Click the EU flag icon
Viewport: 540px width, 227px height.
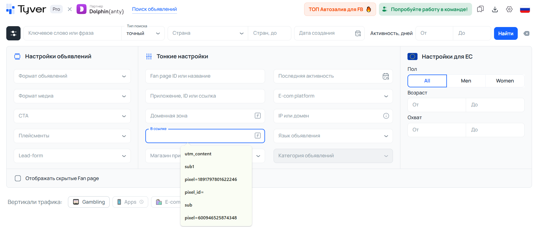[412, 56]
